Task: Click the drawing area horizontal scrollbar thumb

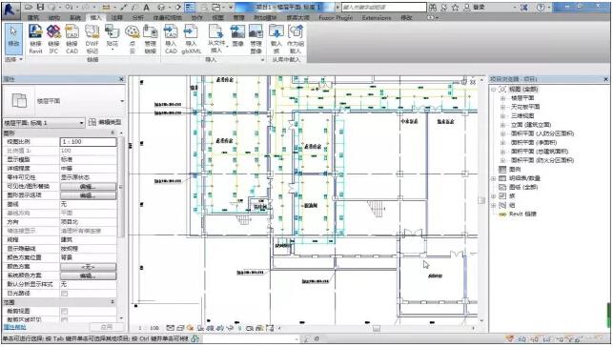Action: tap(376, 328)
